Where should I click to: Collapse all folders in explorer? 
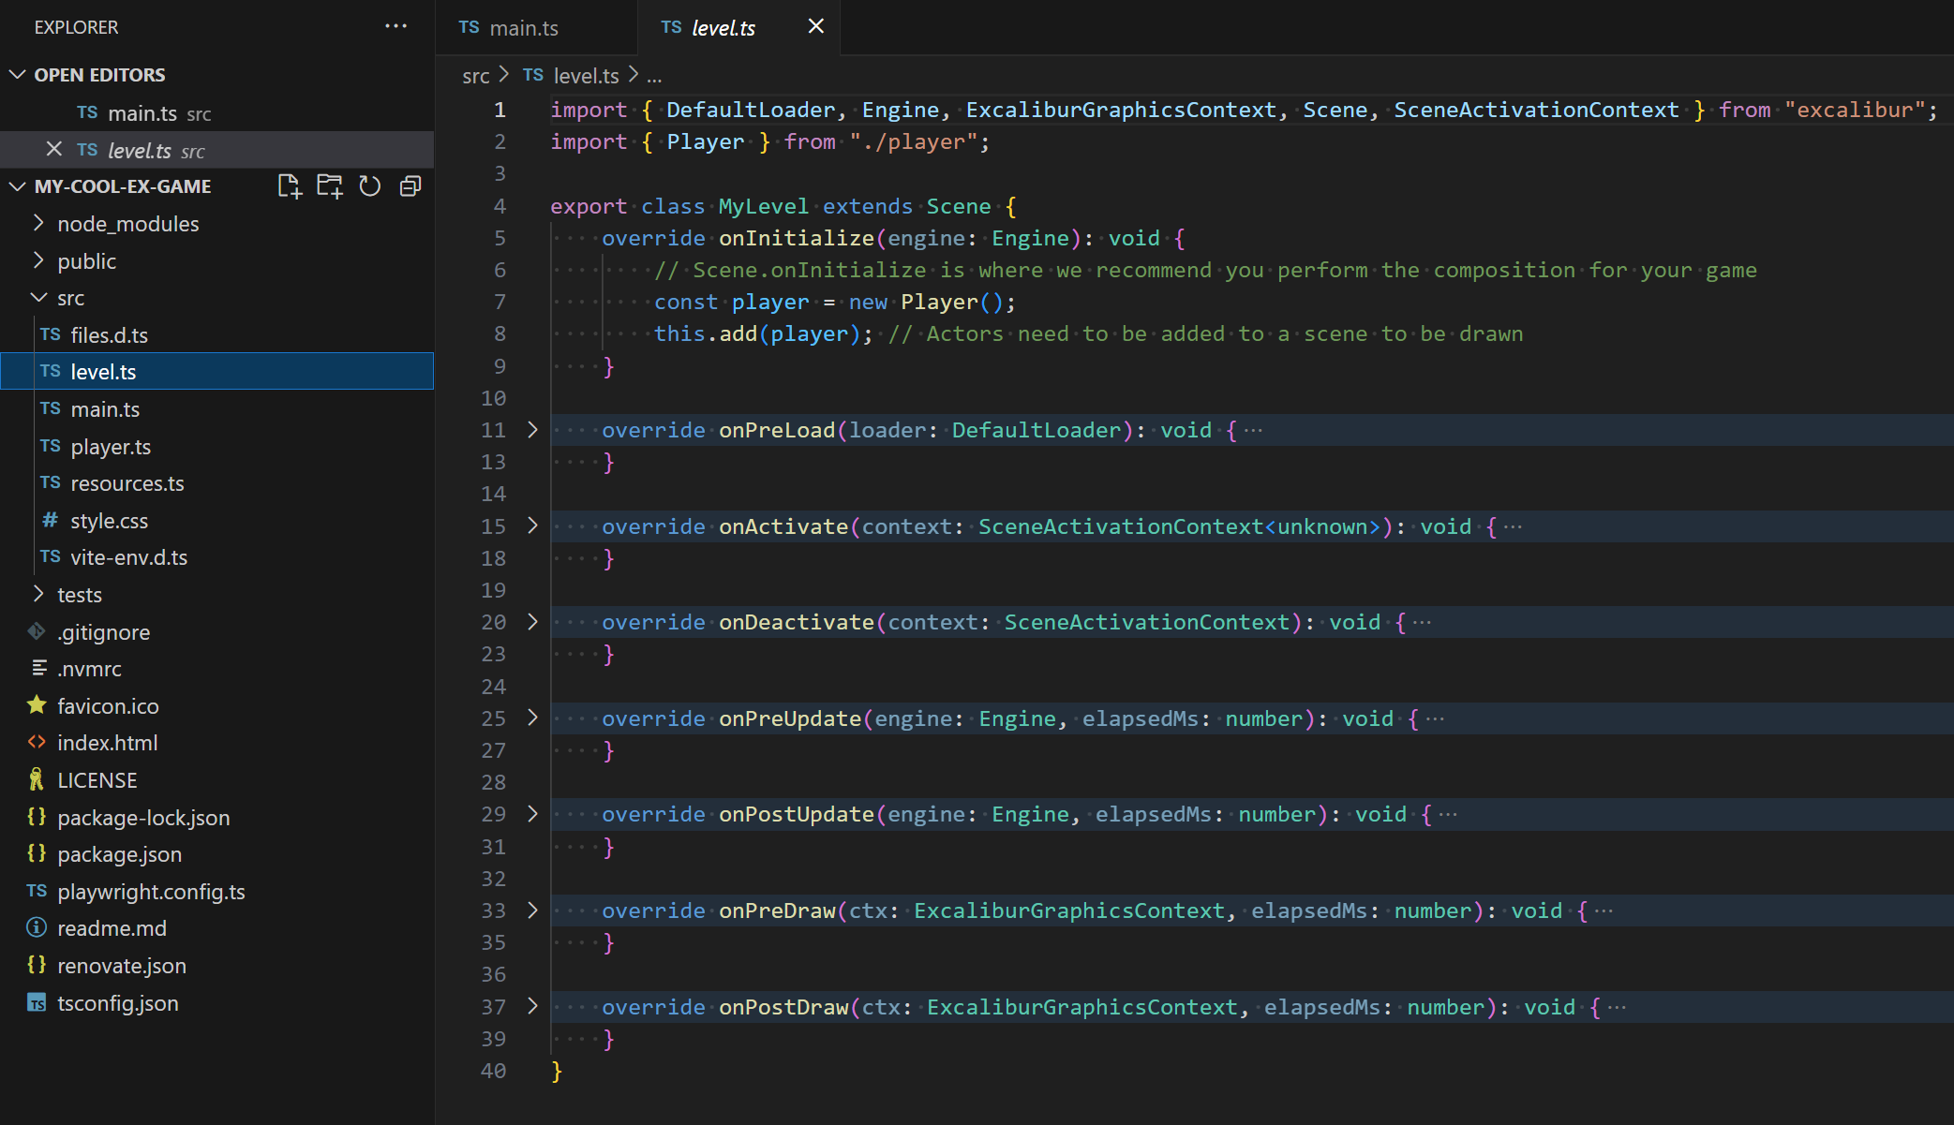pos(410,186)
